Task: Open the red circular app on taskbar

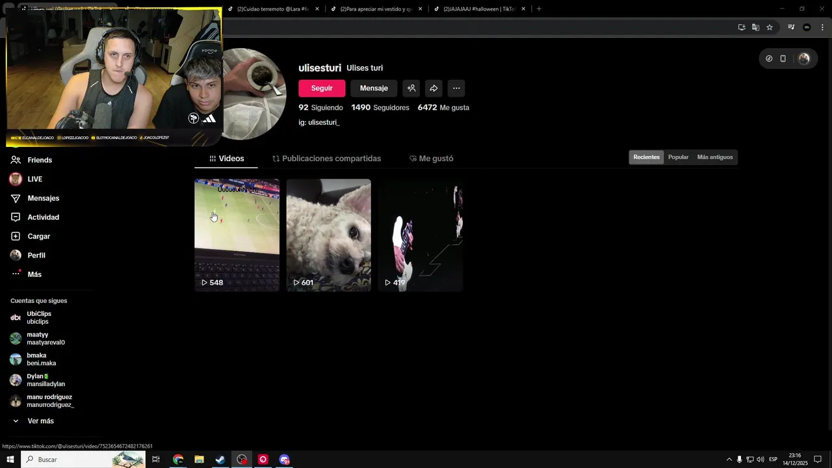Action: click(x=263, y=460)
